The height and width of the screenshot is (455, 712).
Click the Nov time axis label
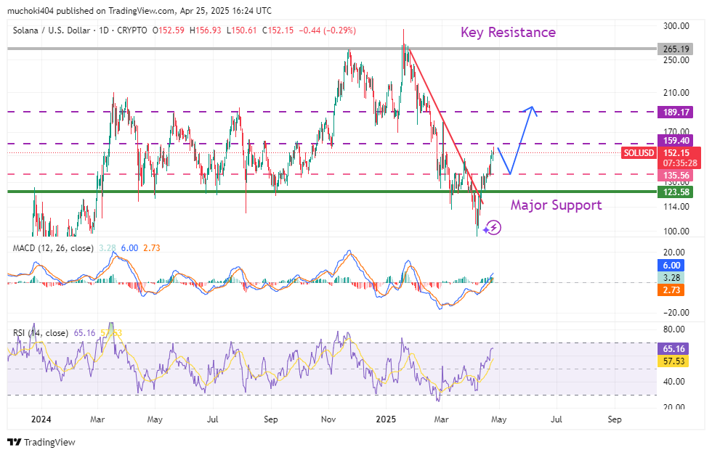[x=328, y=419]
